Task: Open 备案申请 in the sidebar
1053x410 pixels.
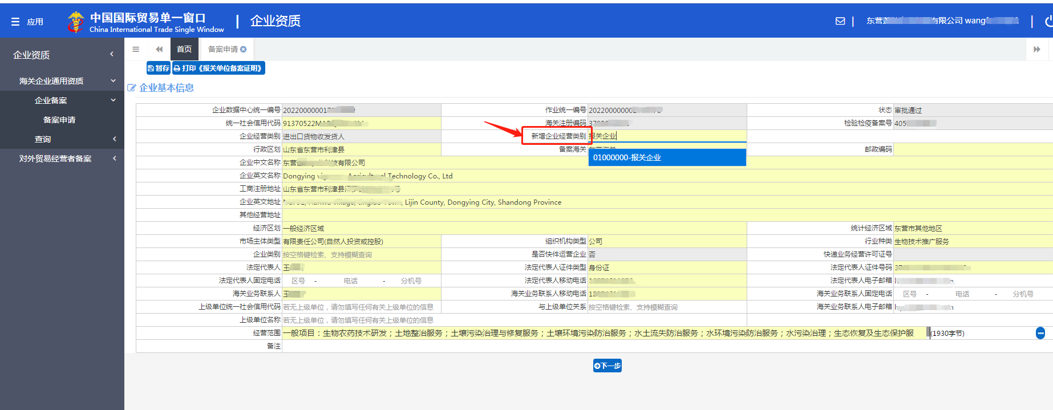Action: click(x=59, y=120)
